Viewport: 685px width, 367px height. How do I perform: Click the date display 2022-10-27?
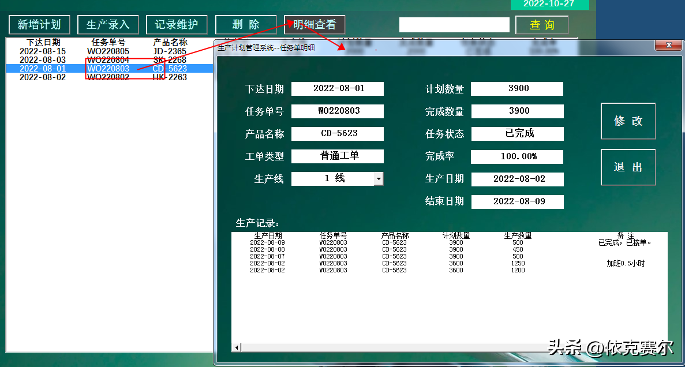(549, 4)
